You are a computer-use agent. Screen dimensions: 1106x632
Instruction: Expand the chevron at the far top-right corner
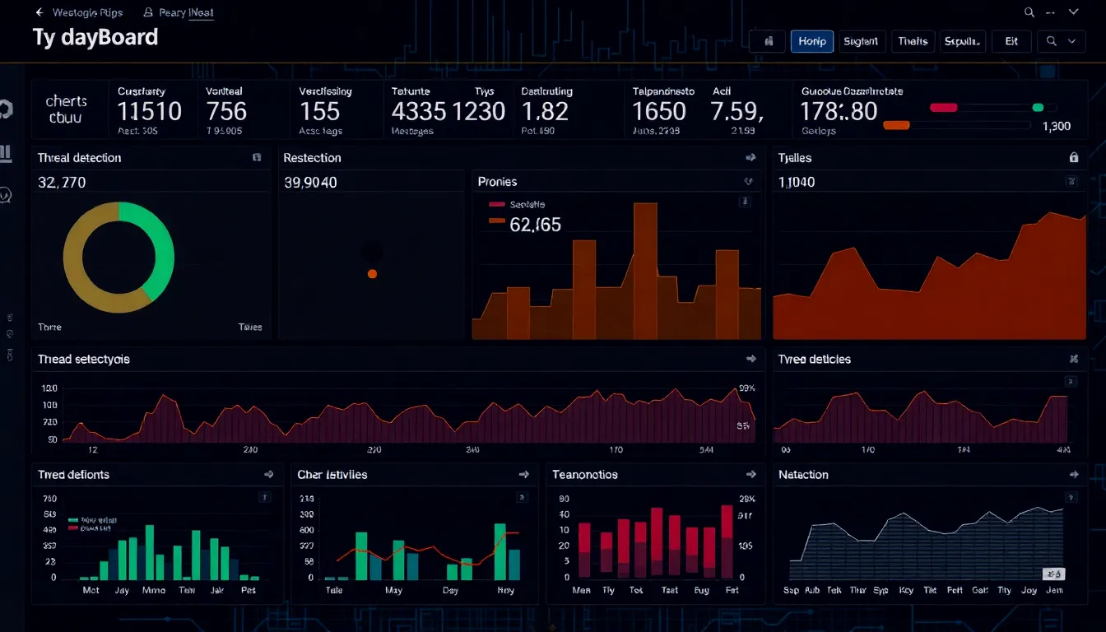tap(1072, 12)
